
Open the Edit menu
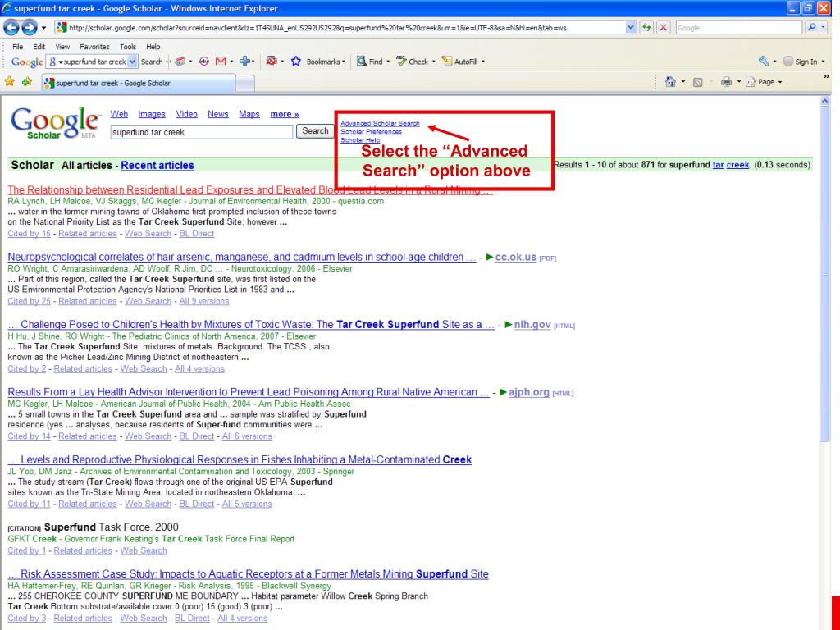click(x=39, y=47)
